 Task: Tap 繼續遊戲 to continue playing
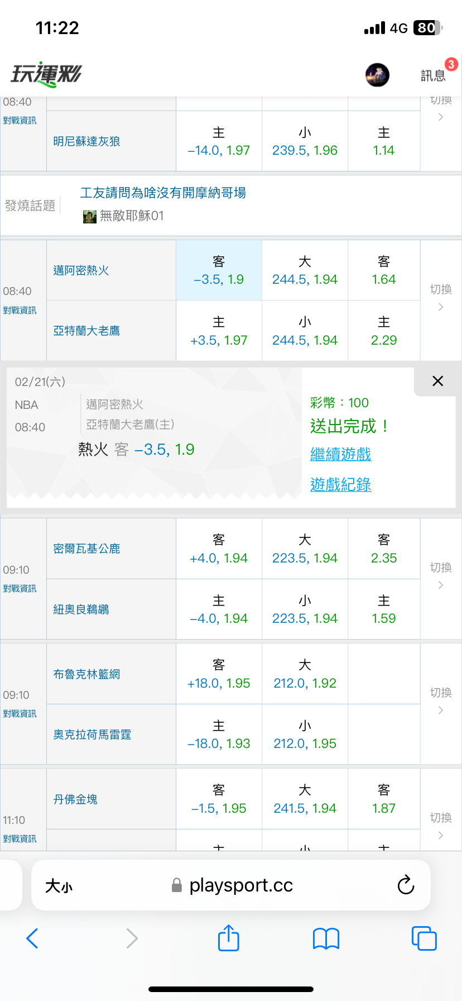point(340,454)
